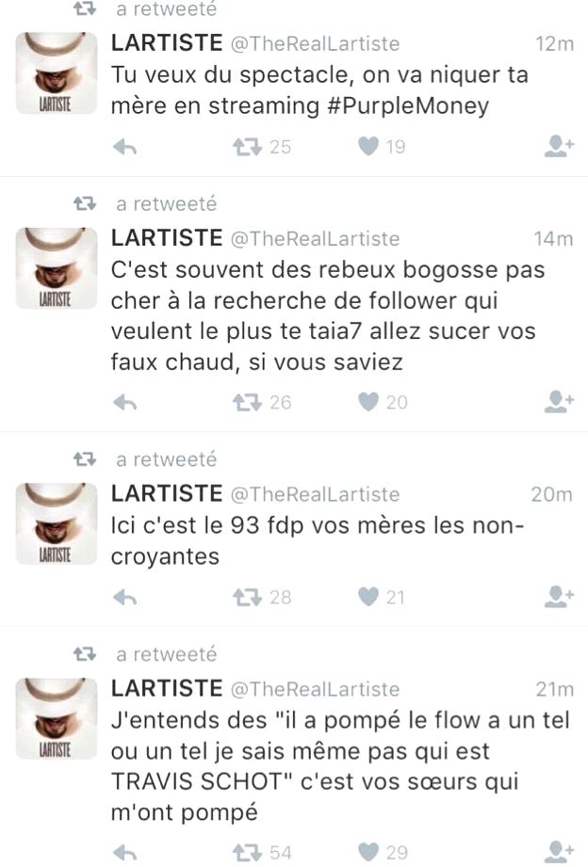Like the tweet with 21 likes

[368, 597]
